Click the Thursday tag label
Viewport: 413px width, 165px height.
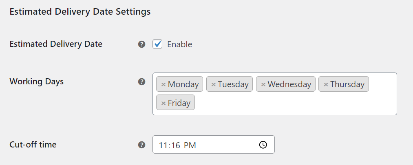(347, 84)
